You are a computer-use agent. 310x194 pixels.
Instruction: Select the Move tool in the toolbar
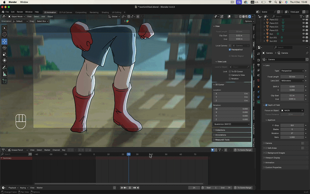4,41
